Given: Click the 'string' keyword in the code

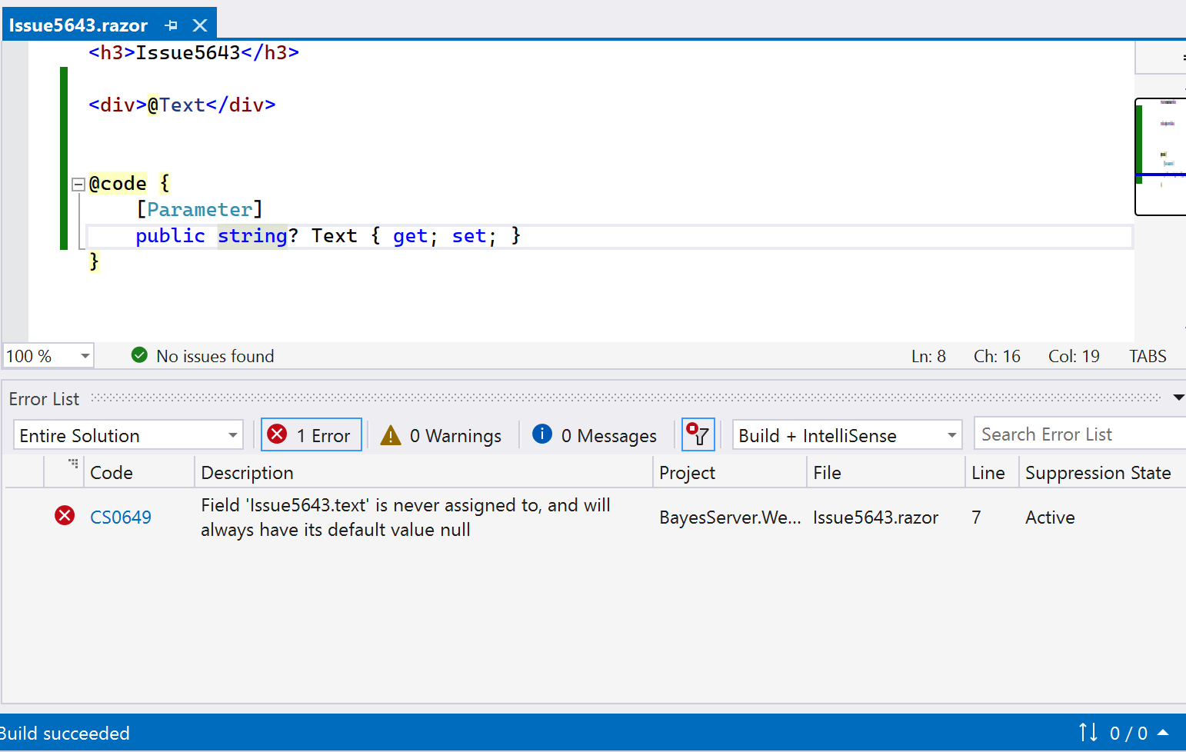Looking at the screenshot, I should [x=252, y=236].
